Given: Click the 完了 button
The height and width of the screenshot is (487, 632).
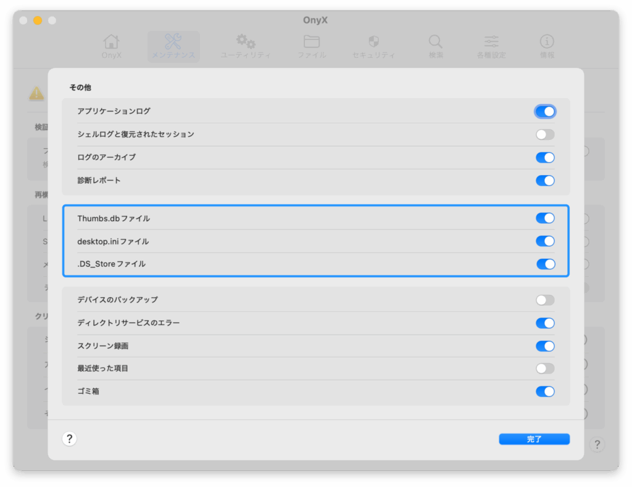Looking at the screenshot, I should (534, 439).
